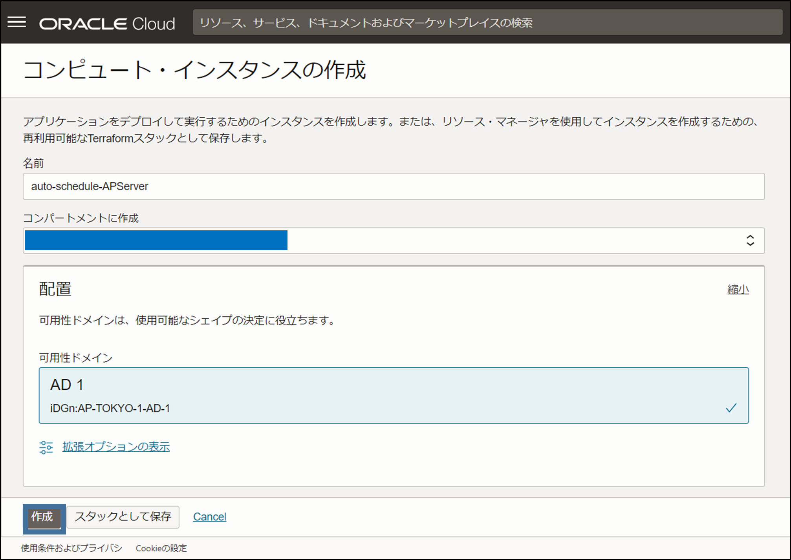Click the highlighted compartment selection value
Viewport: 791px width, 560px height.
click(156, 240)
